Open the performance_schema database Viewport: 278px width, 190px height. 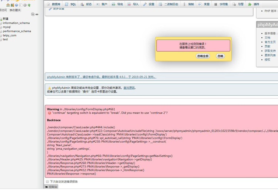click(x=17, y=31)
